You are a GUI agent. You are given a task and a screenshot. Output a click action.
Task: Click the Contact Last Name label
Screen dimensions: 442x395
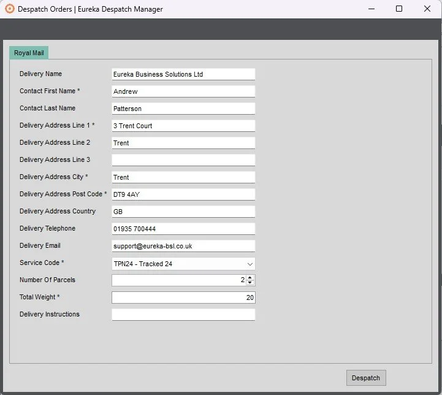[x=47, y=108]
